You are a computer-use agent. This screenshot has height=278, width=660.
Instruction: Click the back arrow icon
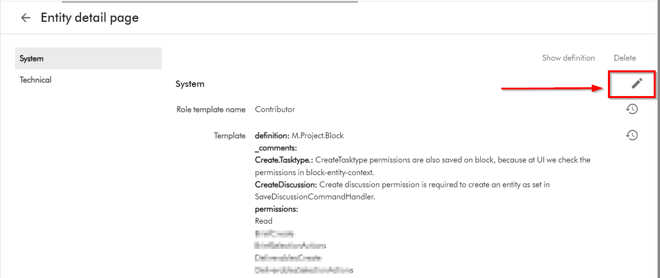pyautogui.click(x=25, y=18)
